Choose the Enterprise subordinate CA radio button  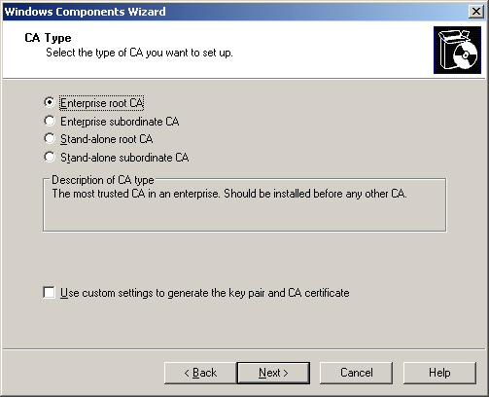[x=50, y=121]
